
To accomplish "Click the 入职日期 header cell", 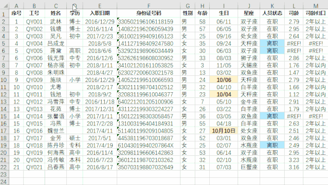I will coord(100,13).
